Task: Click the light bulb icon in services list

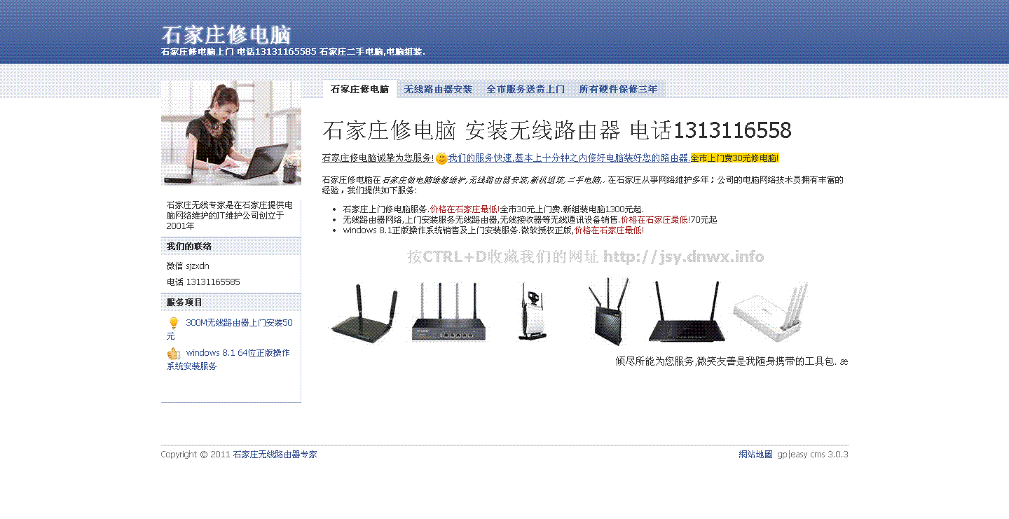Action: click(174, 324)
